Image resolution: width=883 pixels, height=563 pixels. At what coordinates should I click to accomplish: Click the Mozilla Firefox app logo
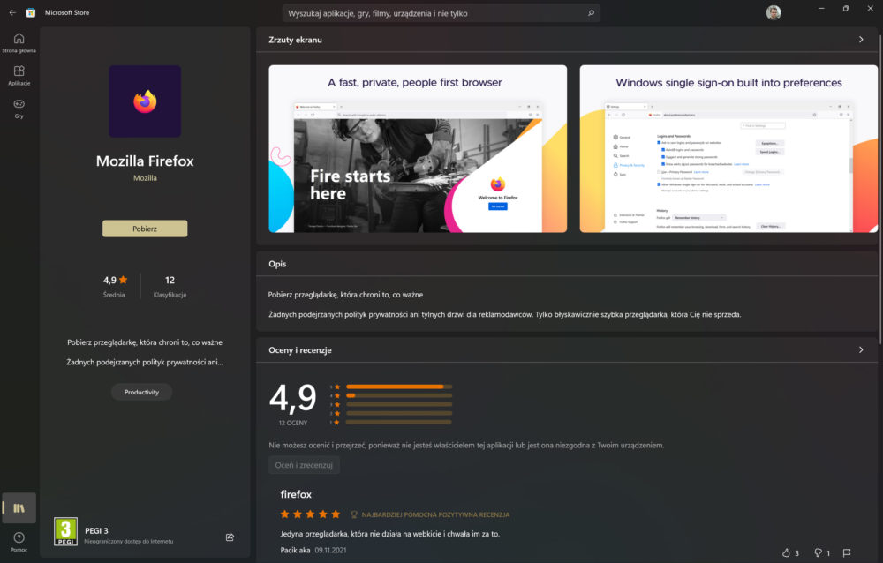pos(145,101)
